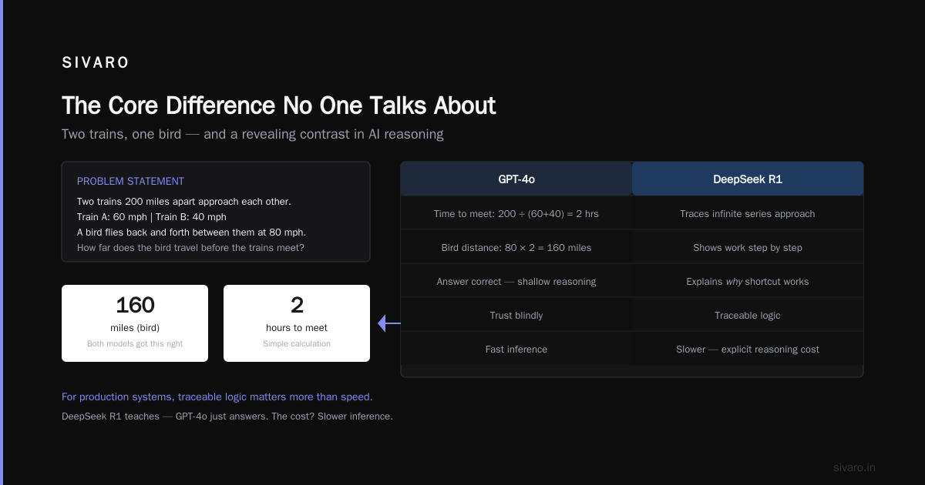The width and height of the screenshot is (925, 485).
Task: Click the 'Slower — explicit reasoning cost' cell
Action: pos(748,350)
